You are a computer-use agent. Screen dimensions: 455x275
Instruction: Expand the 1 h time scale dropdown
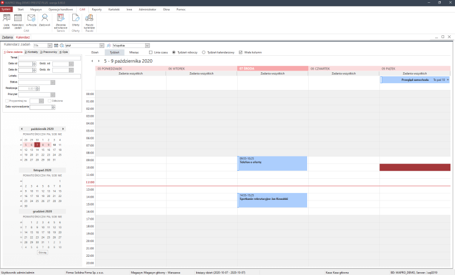click(52, 44)
